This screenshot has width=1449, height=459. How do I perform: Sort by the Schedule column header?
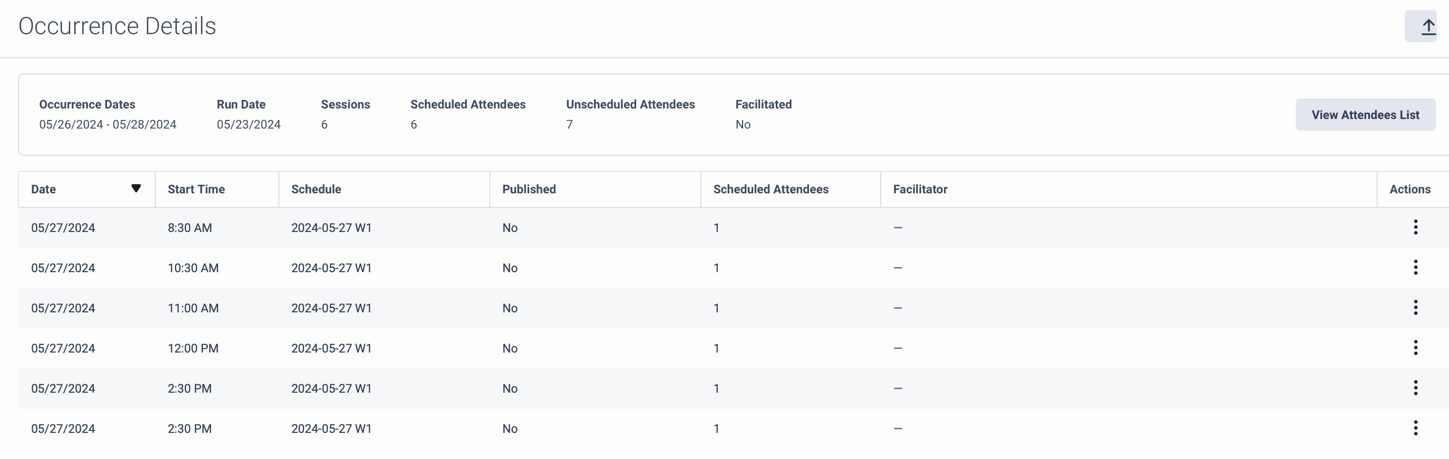[316, 189]
